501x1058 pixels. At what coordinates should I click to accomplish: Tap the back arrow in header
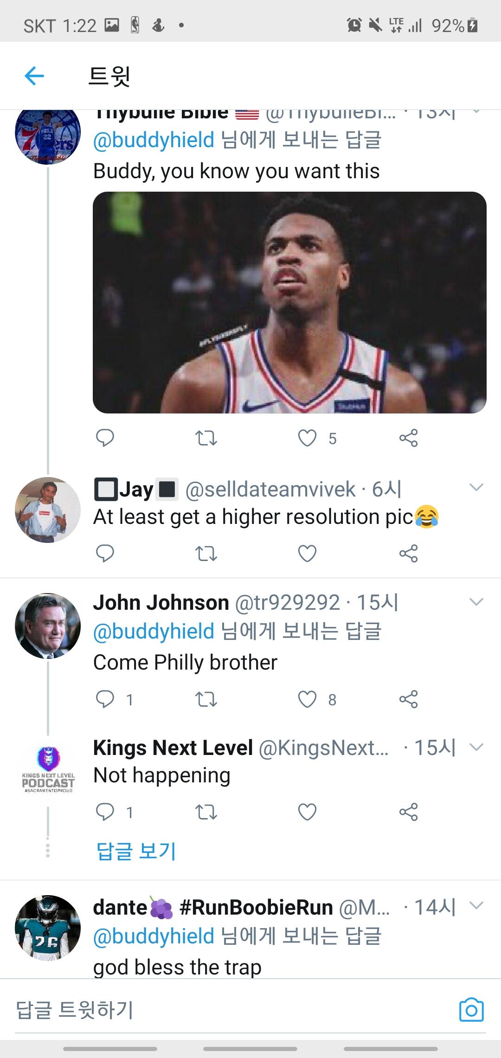tap(34, 76)
